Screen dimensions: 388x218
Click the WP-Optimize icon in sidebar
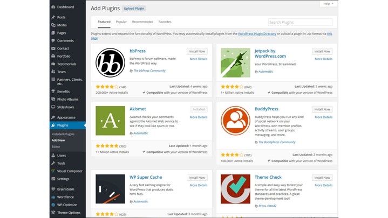click(53, 205)
